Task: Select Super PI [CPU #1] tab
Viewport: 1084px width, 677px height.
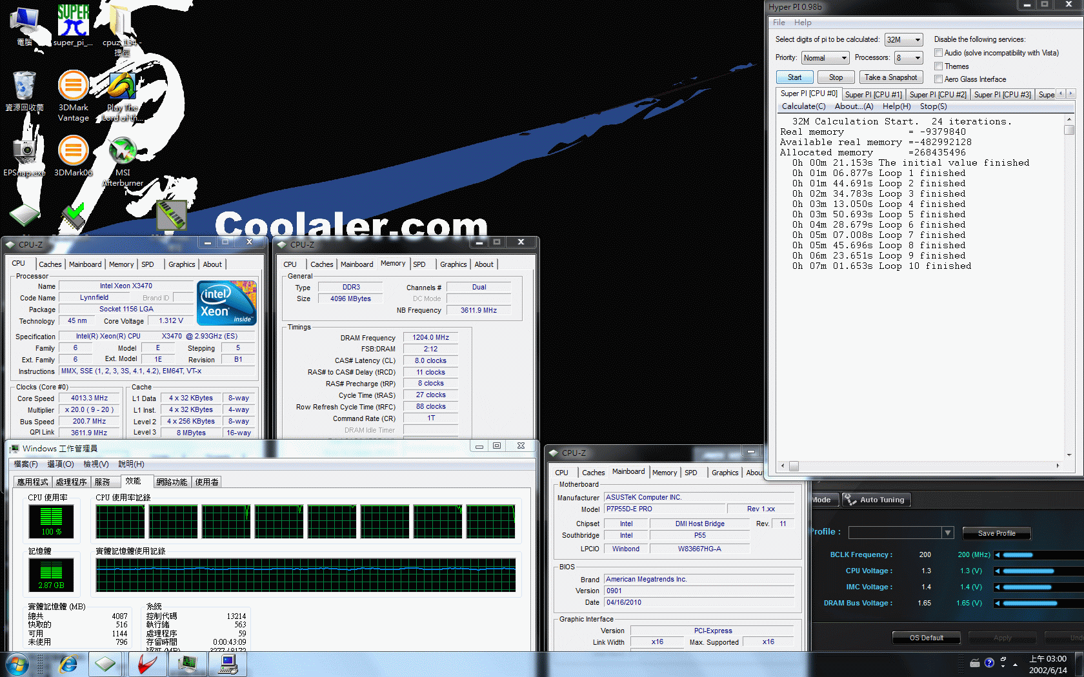Action: tap(874, 95)
